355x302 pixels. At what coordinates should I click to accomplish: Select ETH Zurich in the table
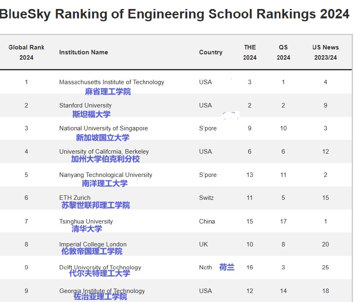click(75, 198)
